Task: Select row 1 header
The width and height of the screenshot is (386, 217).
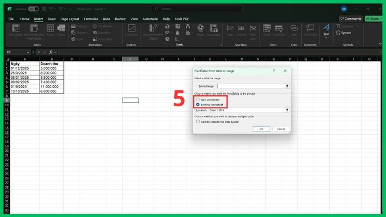Action: (x=7, y=64)
